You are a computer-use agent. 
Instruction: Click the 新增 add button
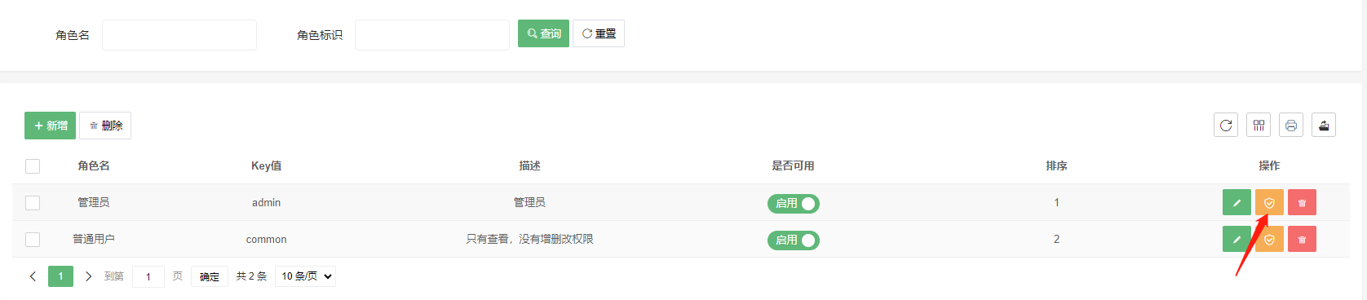(50, 126)
